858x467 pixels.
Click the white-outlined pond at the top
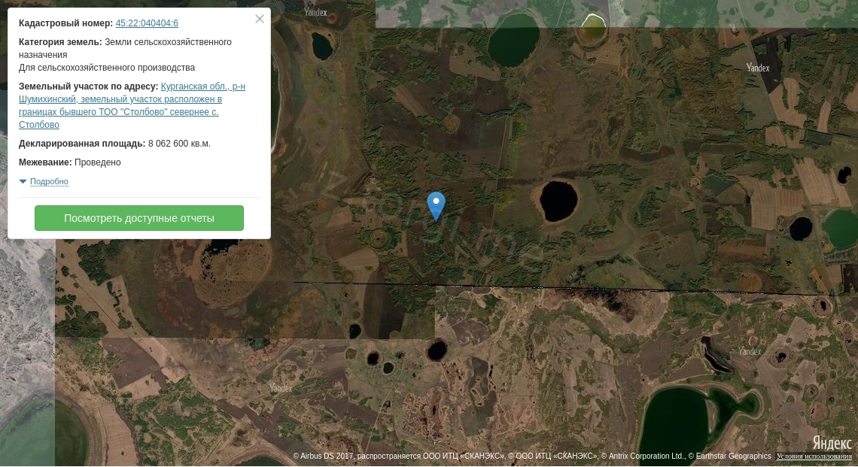(592, 29)
